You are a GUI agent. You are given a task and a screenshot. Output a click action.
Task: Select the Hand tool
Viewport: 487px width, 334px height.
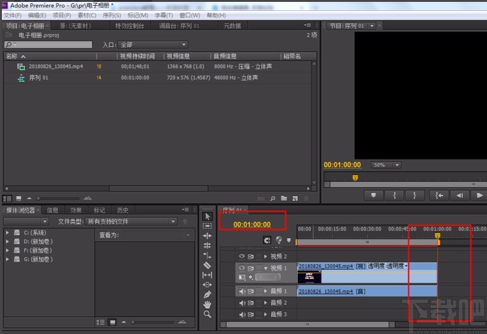[207, 304]
